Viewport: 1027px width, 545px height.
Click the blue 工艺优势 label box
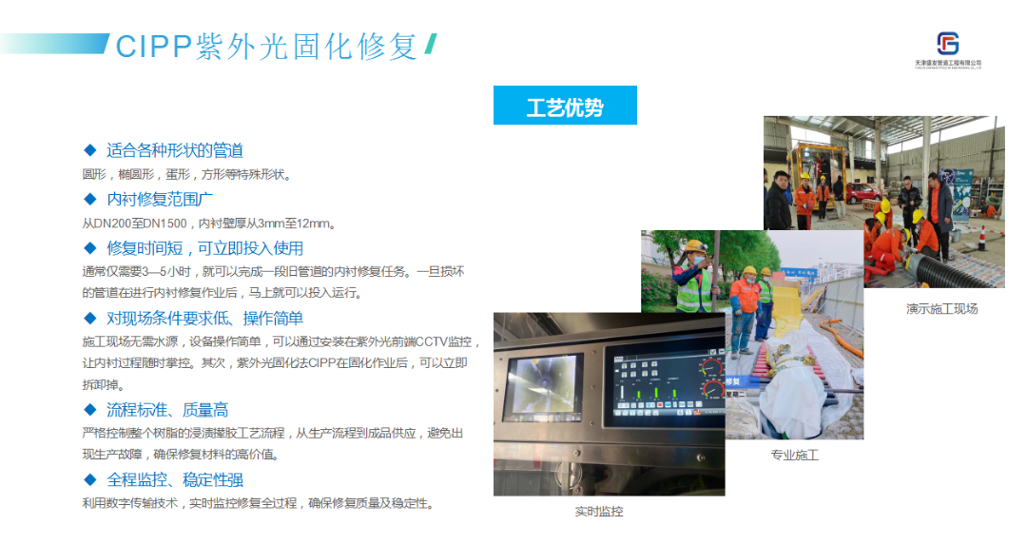point(565,105)
